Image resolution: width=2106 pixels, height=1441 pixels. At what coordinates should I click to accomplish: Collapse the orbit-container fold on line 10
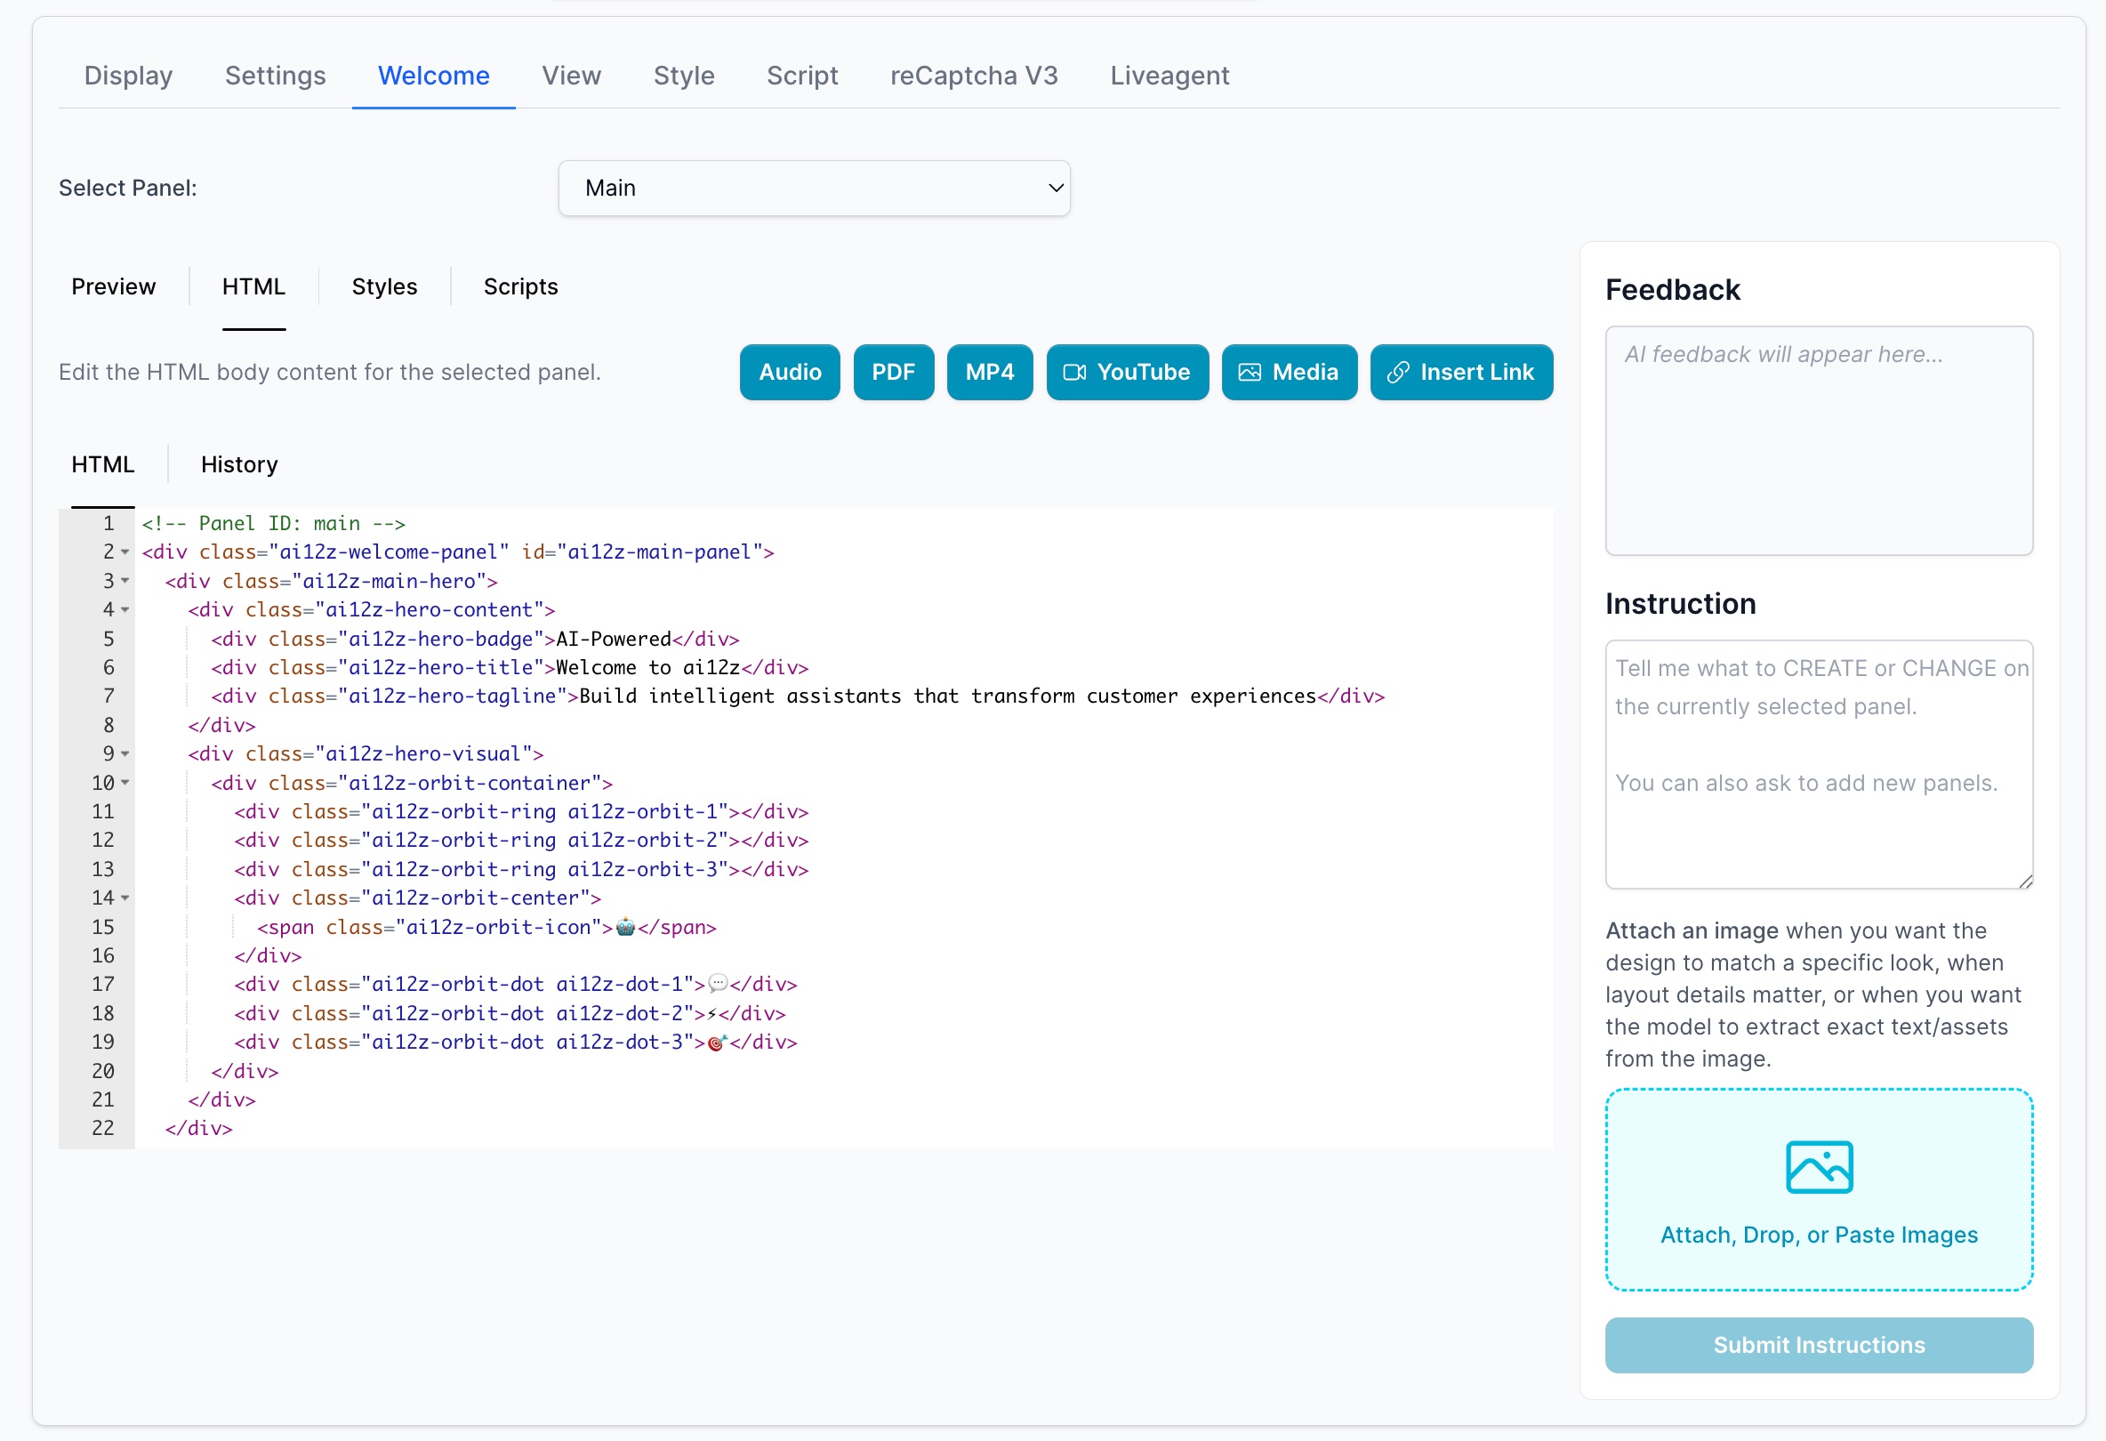[x=125, y=783]
